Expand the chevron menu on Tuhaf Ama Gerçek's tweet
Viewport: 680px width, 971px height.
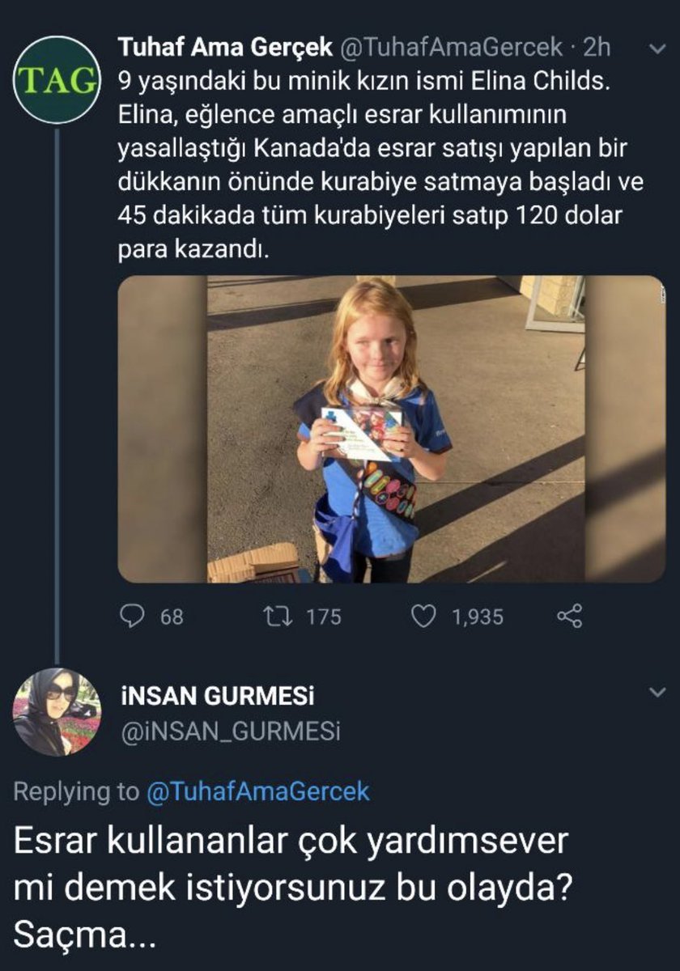click(x=657, y=49)
